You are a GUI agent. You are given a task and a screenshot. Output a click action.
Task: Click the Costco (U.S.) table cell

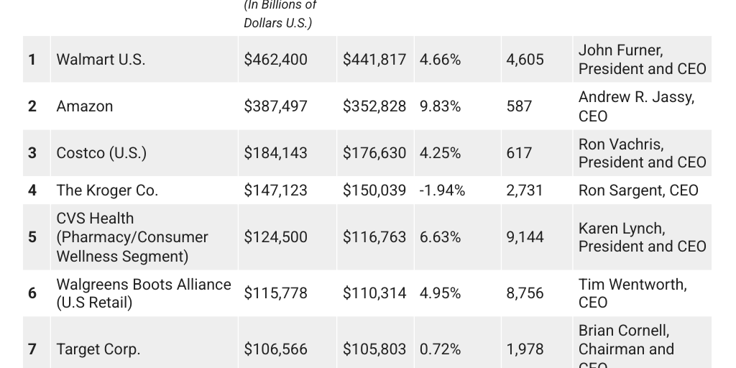[x=101, y=153]
